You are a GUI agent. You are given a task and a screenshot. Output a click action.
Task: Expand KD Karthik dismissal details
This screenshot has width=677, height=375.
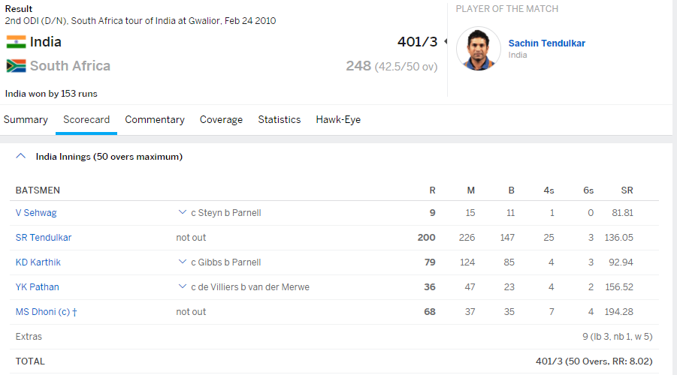[x=182, y=262]
